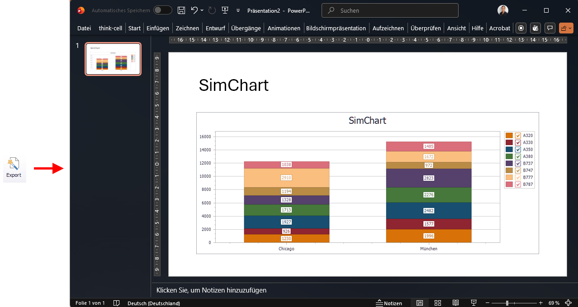Image resolution: width=578 pixels, height=307 pixels.
Task: Expand the Quick Access Toolbar customization chevron
Action: pyautogui.click(x=238, y=10)
